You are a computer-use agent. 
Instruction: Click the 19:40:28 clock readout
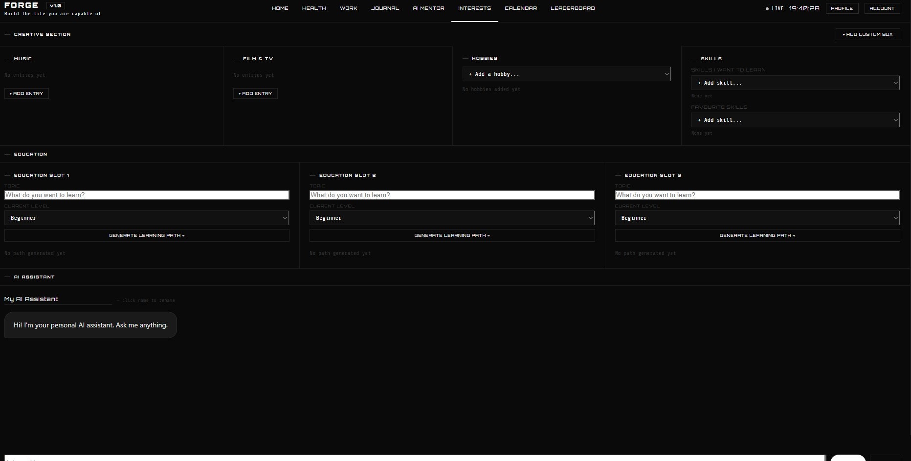tap(804, 8)
